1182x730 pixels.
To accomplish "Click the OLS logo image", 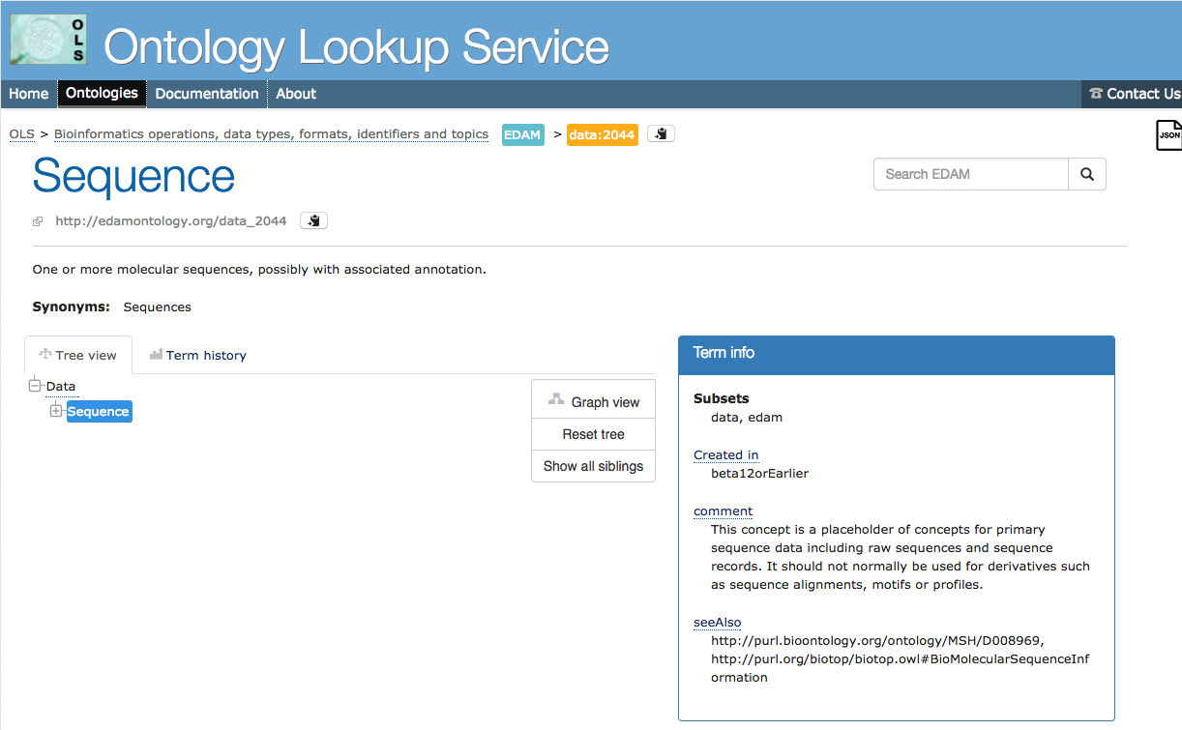I will click(48, 40).
